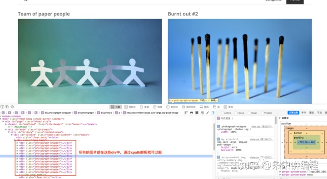The height and width of the screenshot is (179, 327).
Task: Click the border-bottom-color white swatch
Action: coord(308,172)
